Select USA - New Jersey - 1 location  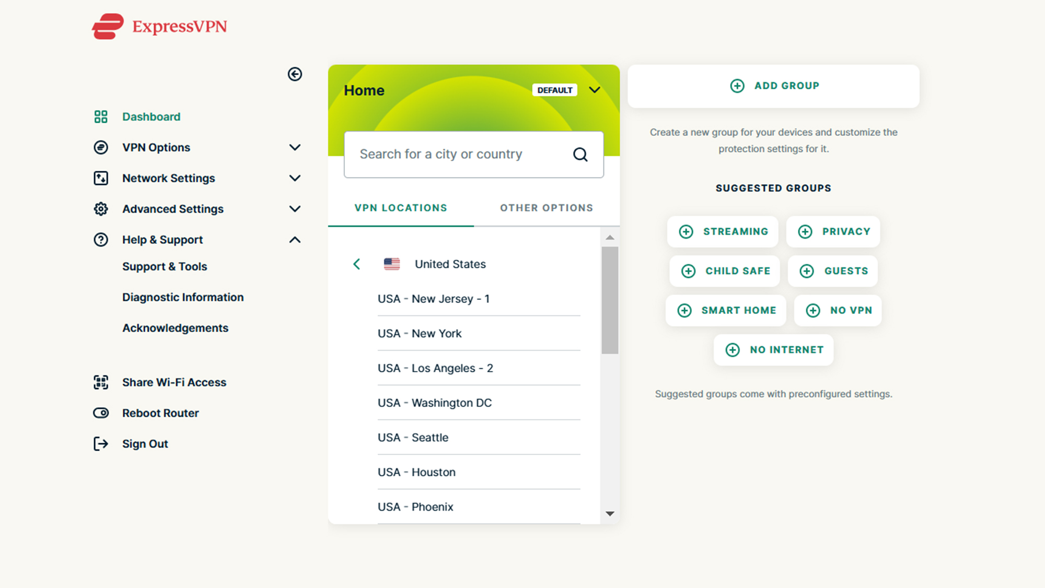pyautogui.click(x=479, y=299)
